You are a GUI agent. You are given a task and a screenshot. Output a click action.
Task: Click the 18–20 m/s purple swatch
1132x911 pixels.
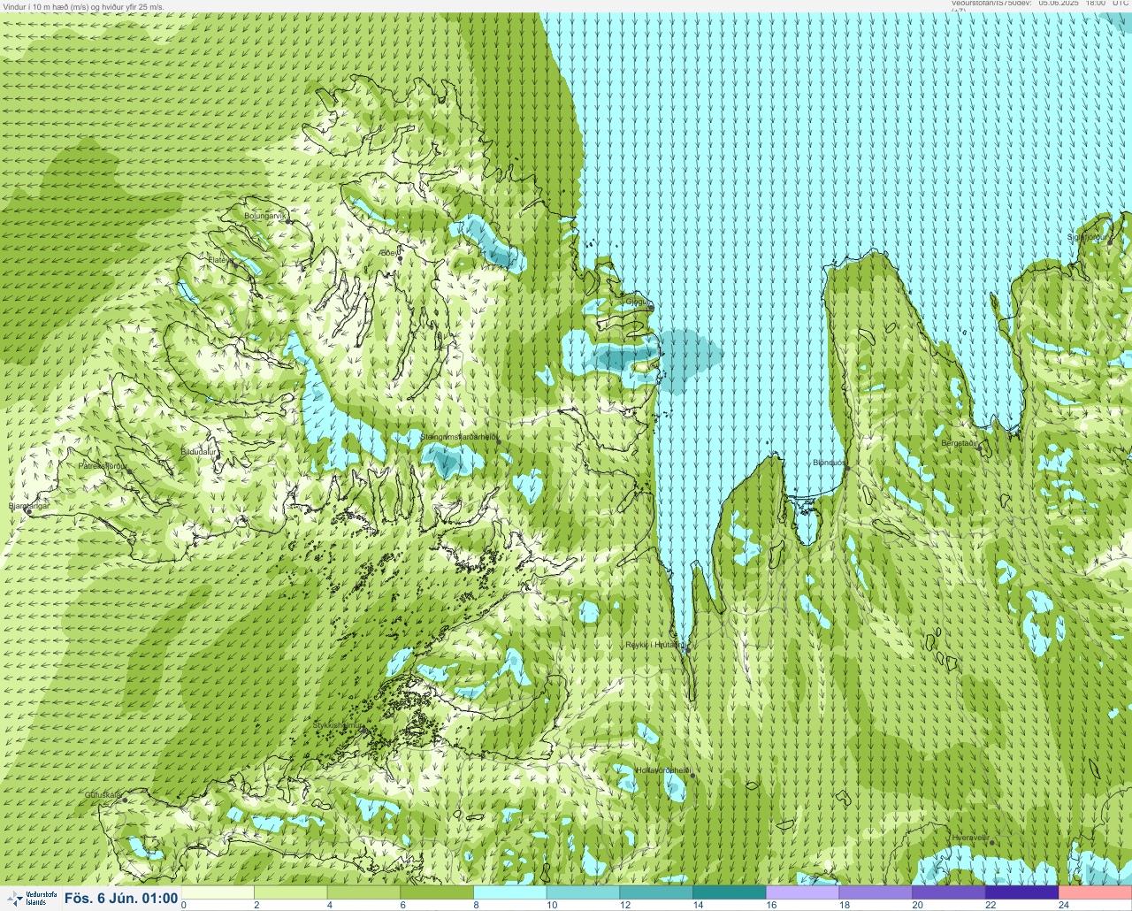pos(876,892)
